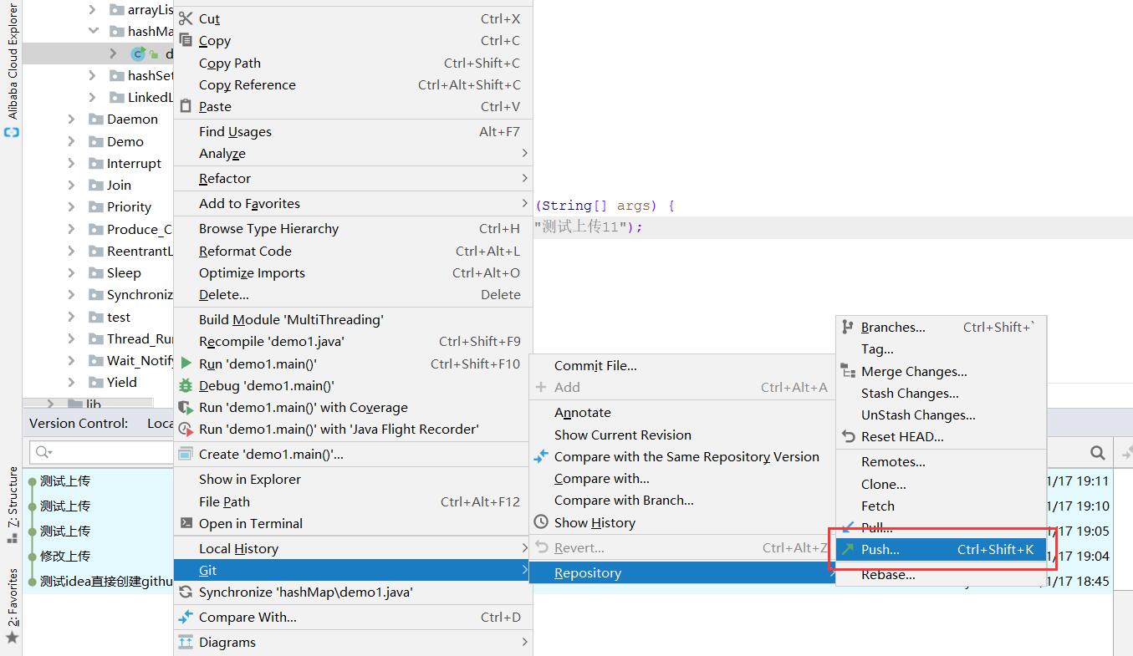
Task: Click the green Run 'demo1.main()' arrow icon
Action: 186,364
